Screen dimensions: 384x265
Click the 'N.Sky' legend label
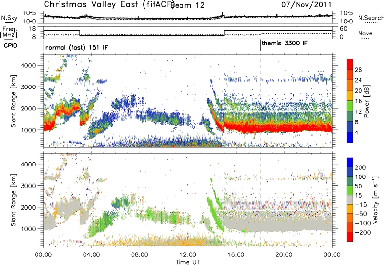tap(9, 18)
